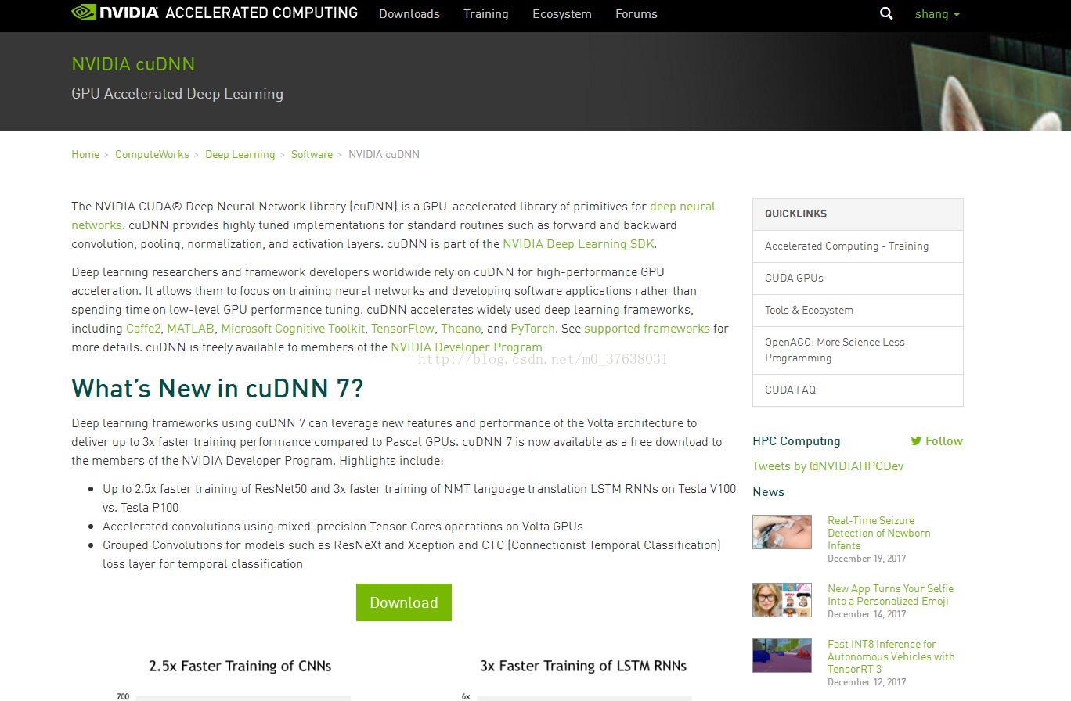Open the CUDA GPUs quicklink

click(858, 278)
